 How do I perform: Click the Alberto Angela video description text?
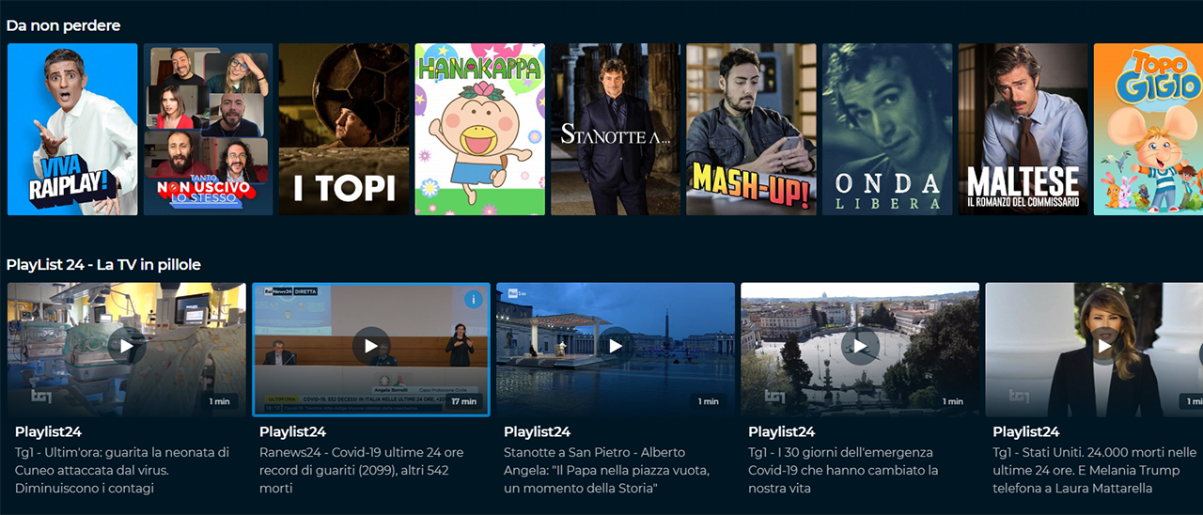click(606, 470)
